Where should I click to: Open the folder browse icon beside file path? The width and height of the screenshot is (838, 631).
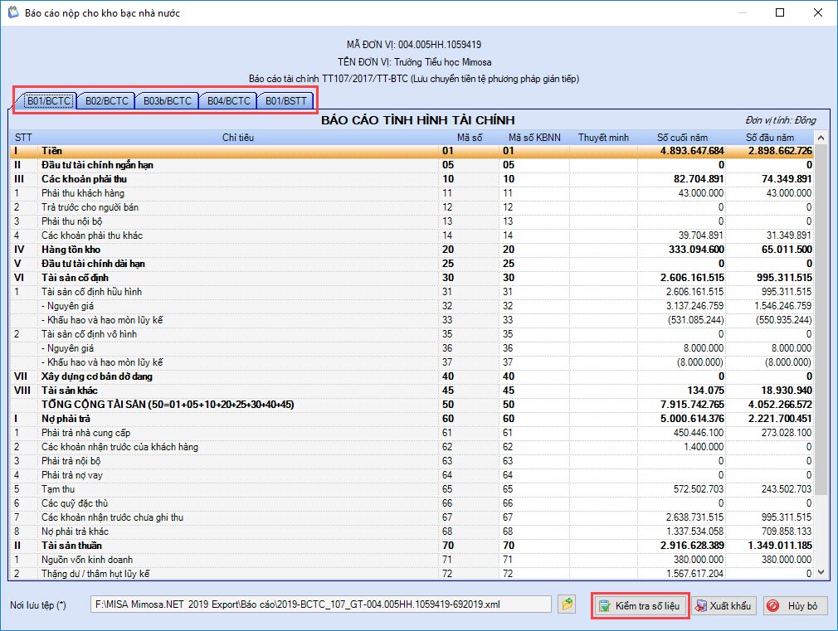[567, 605]
